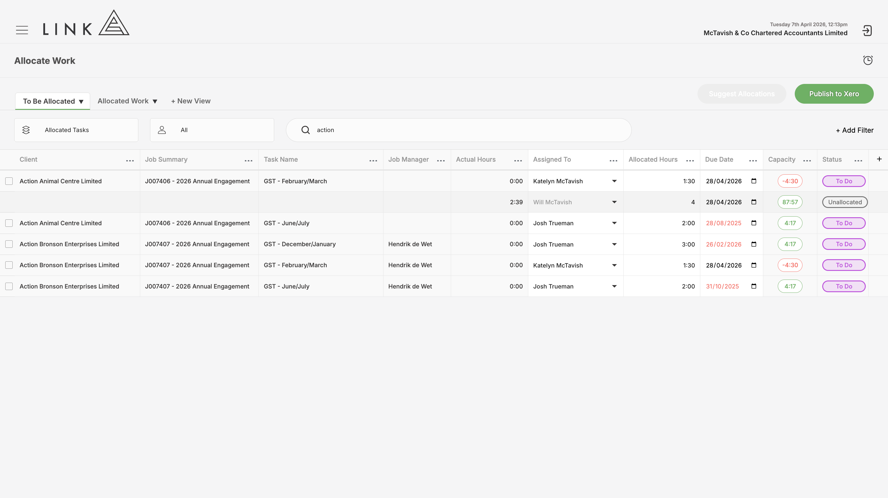
Task: Open the timer clock icon
Action: coord(868,60)
